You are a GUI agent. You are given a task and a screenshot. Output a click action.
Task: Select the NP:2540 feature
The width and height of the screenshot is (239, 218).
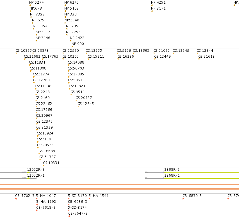(x=72, y=20)
